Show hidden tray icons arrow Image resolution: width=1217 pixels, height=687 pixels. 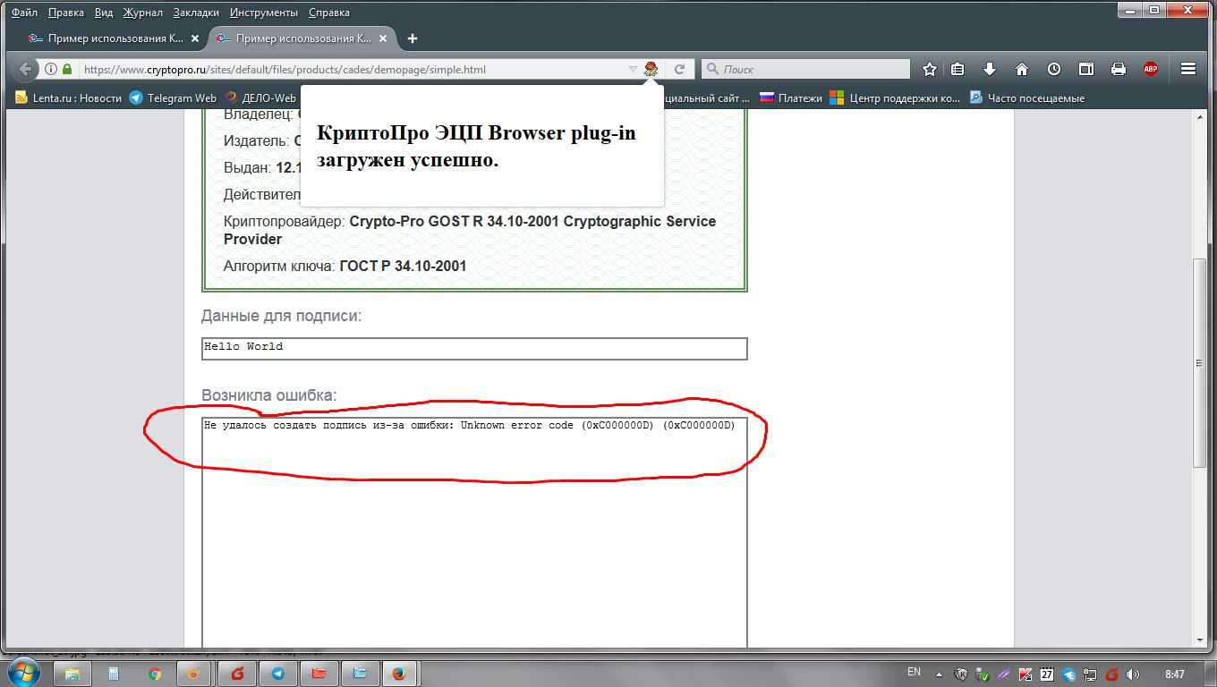tap(939, 674)
